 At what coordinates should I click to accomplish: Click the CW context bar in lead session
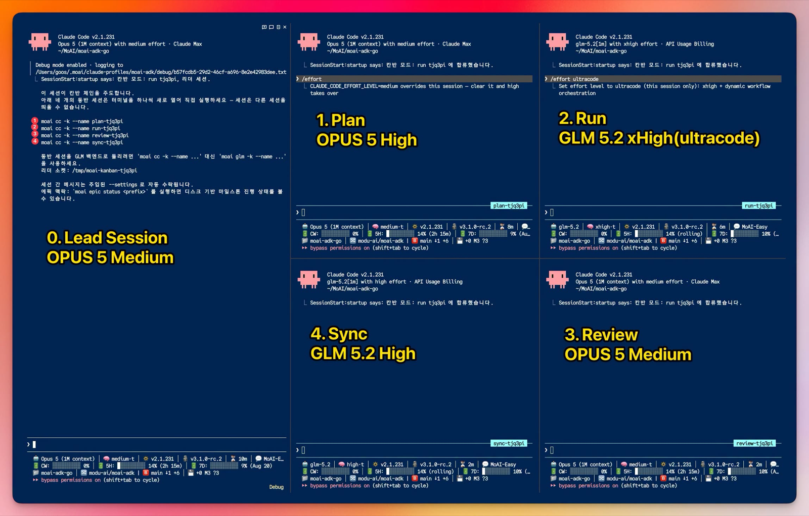coord(66,466)
